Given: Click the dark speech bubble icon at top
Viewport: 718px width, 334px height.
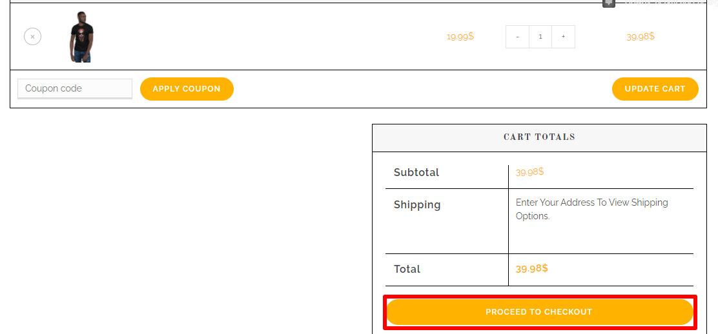Looking at the screenshot, I should point(608,3).
